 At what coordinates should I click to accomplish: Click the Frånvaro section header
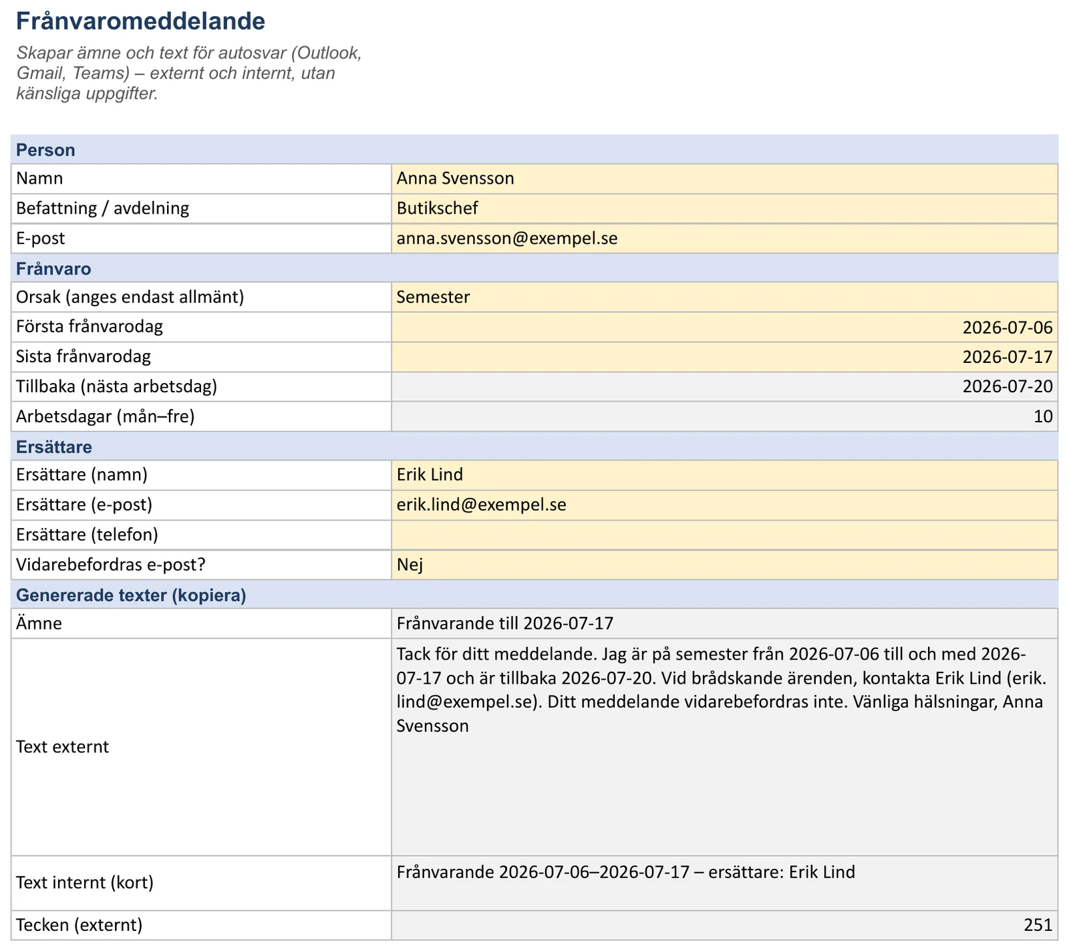tap(534, 268)
